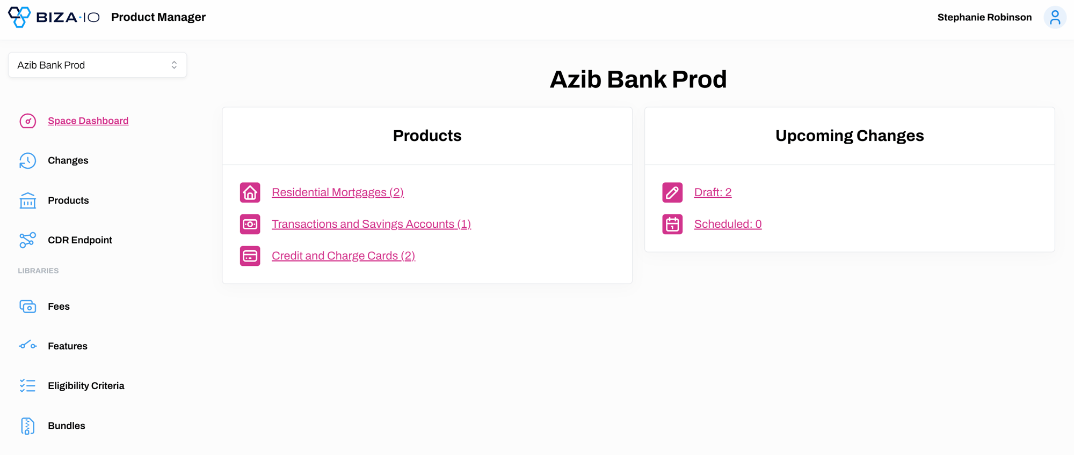Select the Eligibility Criteria checklist icon
1074x455 pixels.
tap(27, 385)
